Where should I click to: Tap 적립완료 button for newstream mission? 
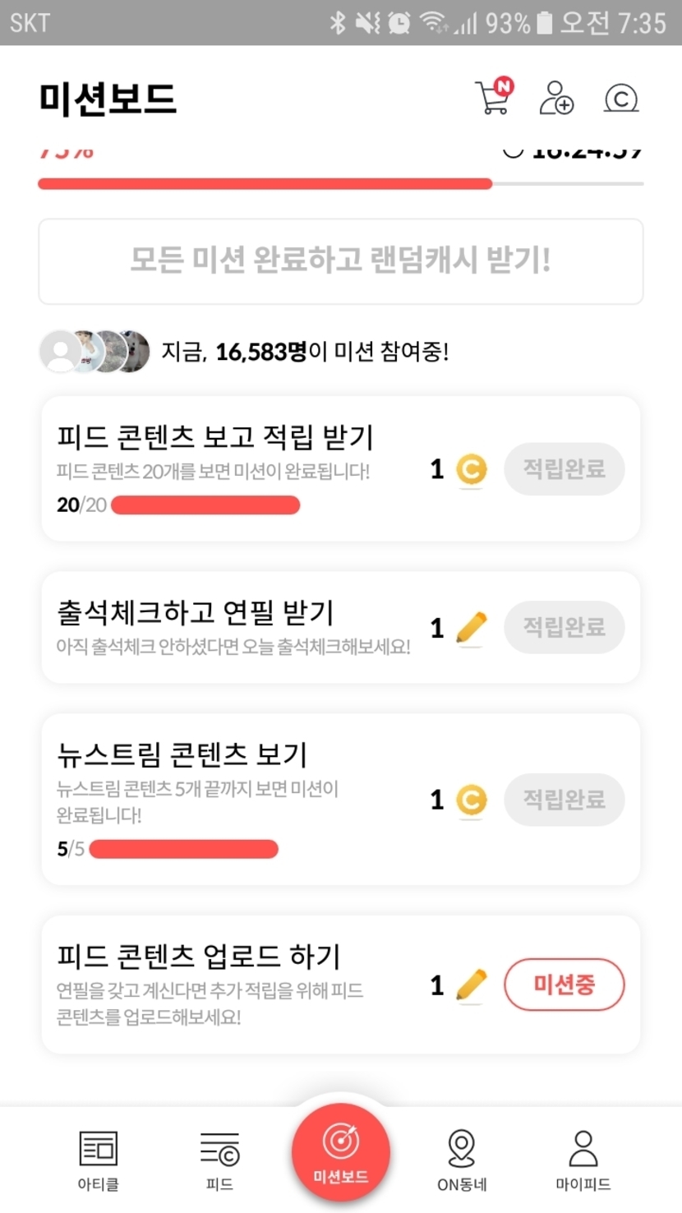(564, 800)
